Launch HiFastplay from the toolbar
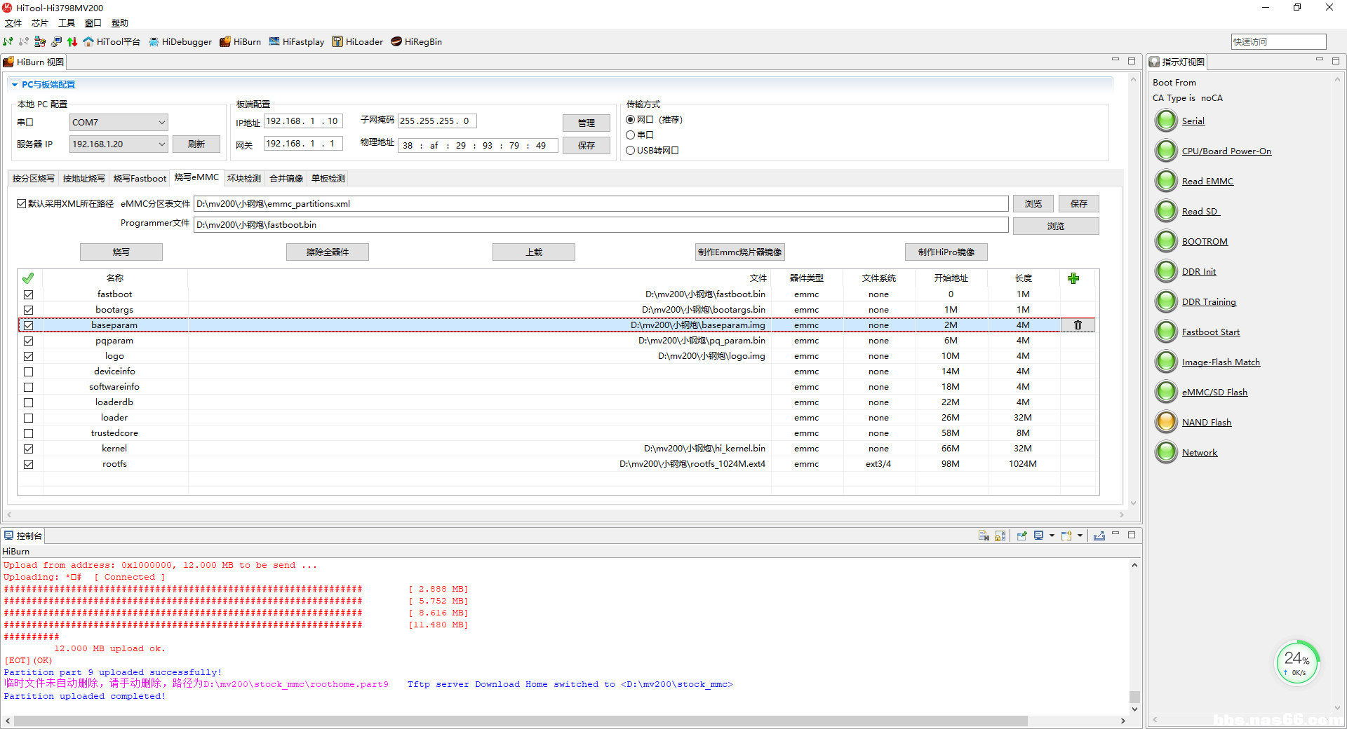Screen dimensions: 1347x729 [x=296, y=42]
